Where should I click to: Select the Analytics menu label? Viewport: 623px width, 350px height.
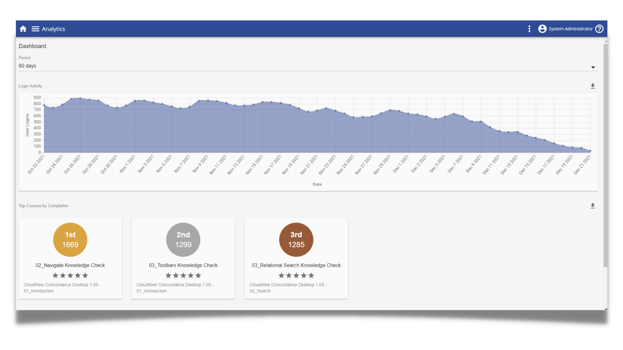coord(53,28)
